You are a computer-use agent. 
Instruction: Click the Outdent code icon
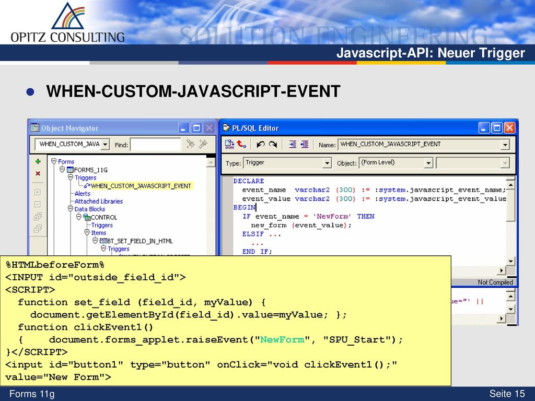[x=305, y=145]
